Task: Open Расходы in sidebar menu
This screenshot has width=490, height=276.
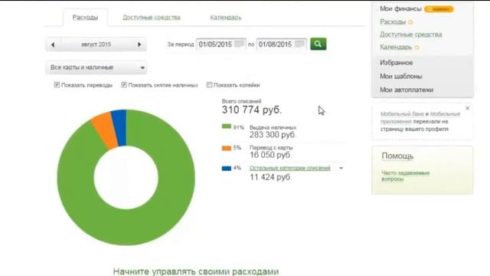Action: 393,22
